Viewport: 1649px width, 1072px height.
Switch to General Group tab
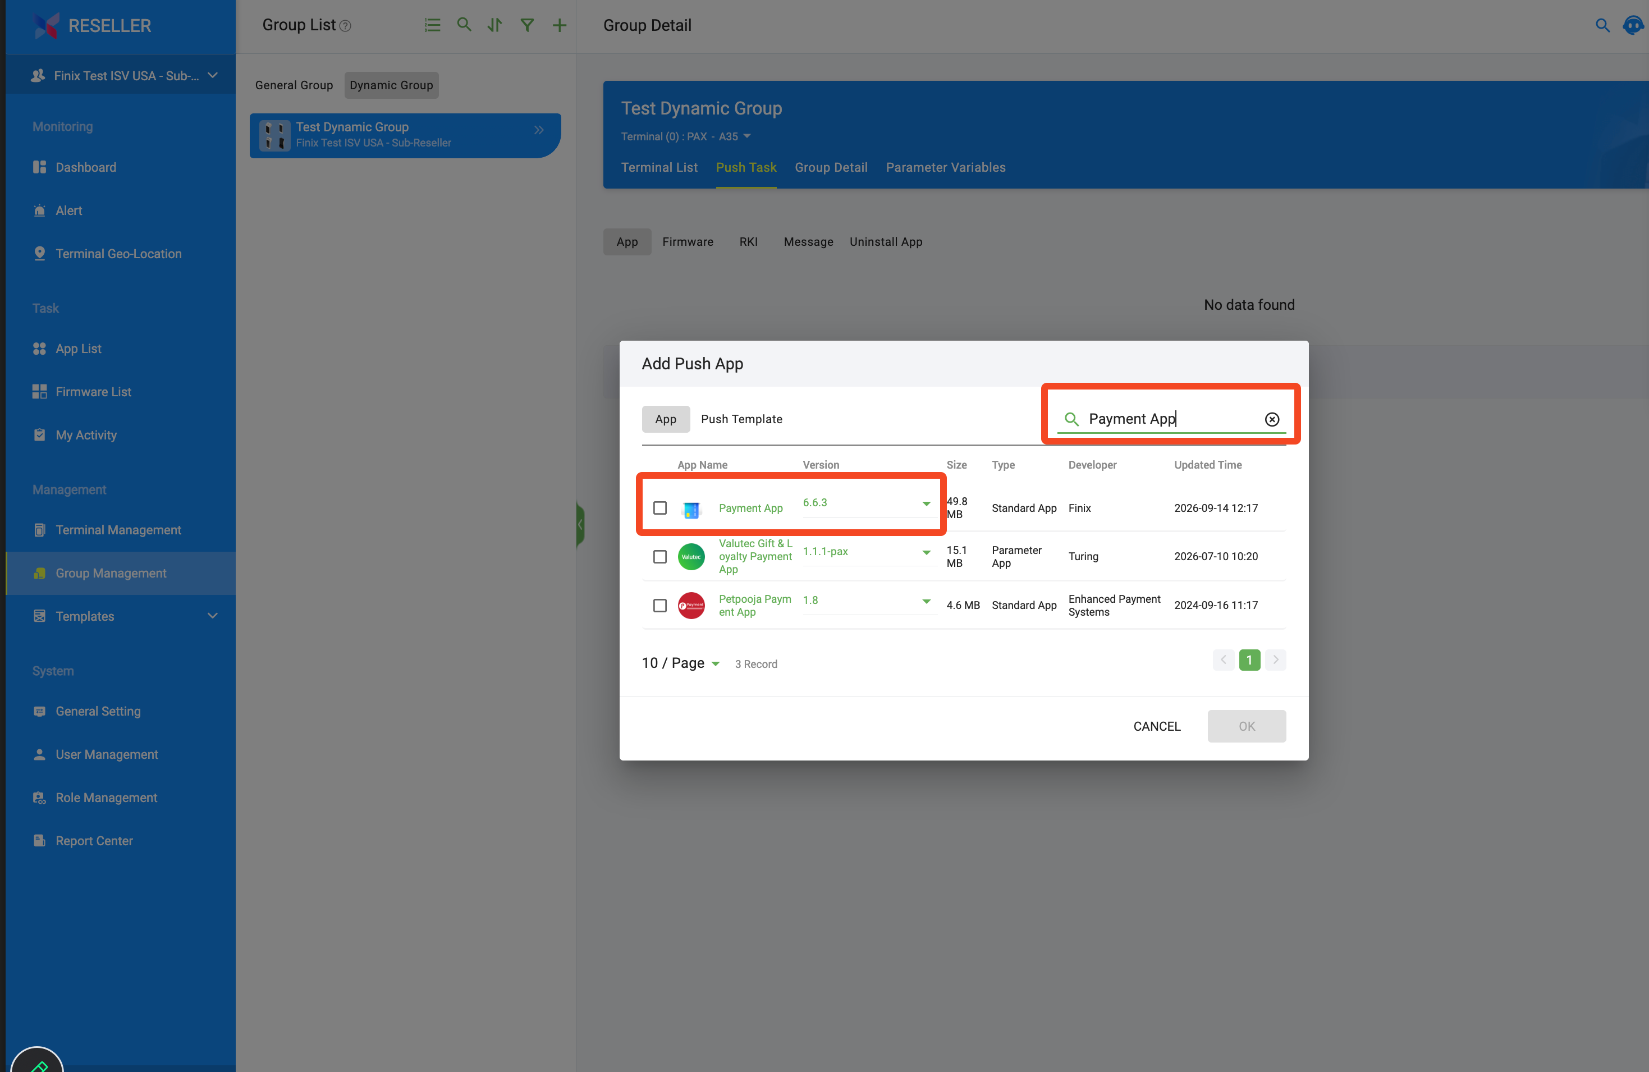coord(294,85)
